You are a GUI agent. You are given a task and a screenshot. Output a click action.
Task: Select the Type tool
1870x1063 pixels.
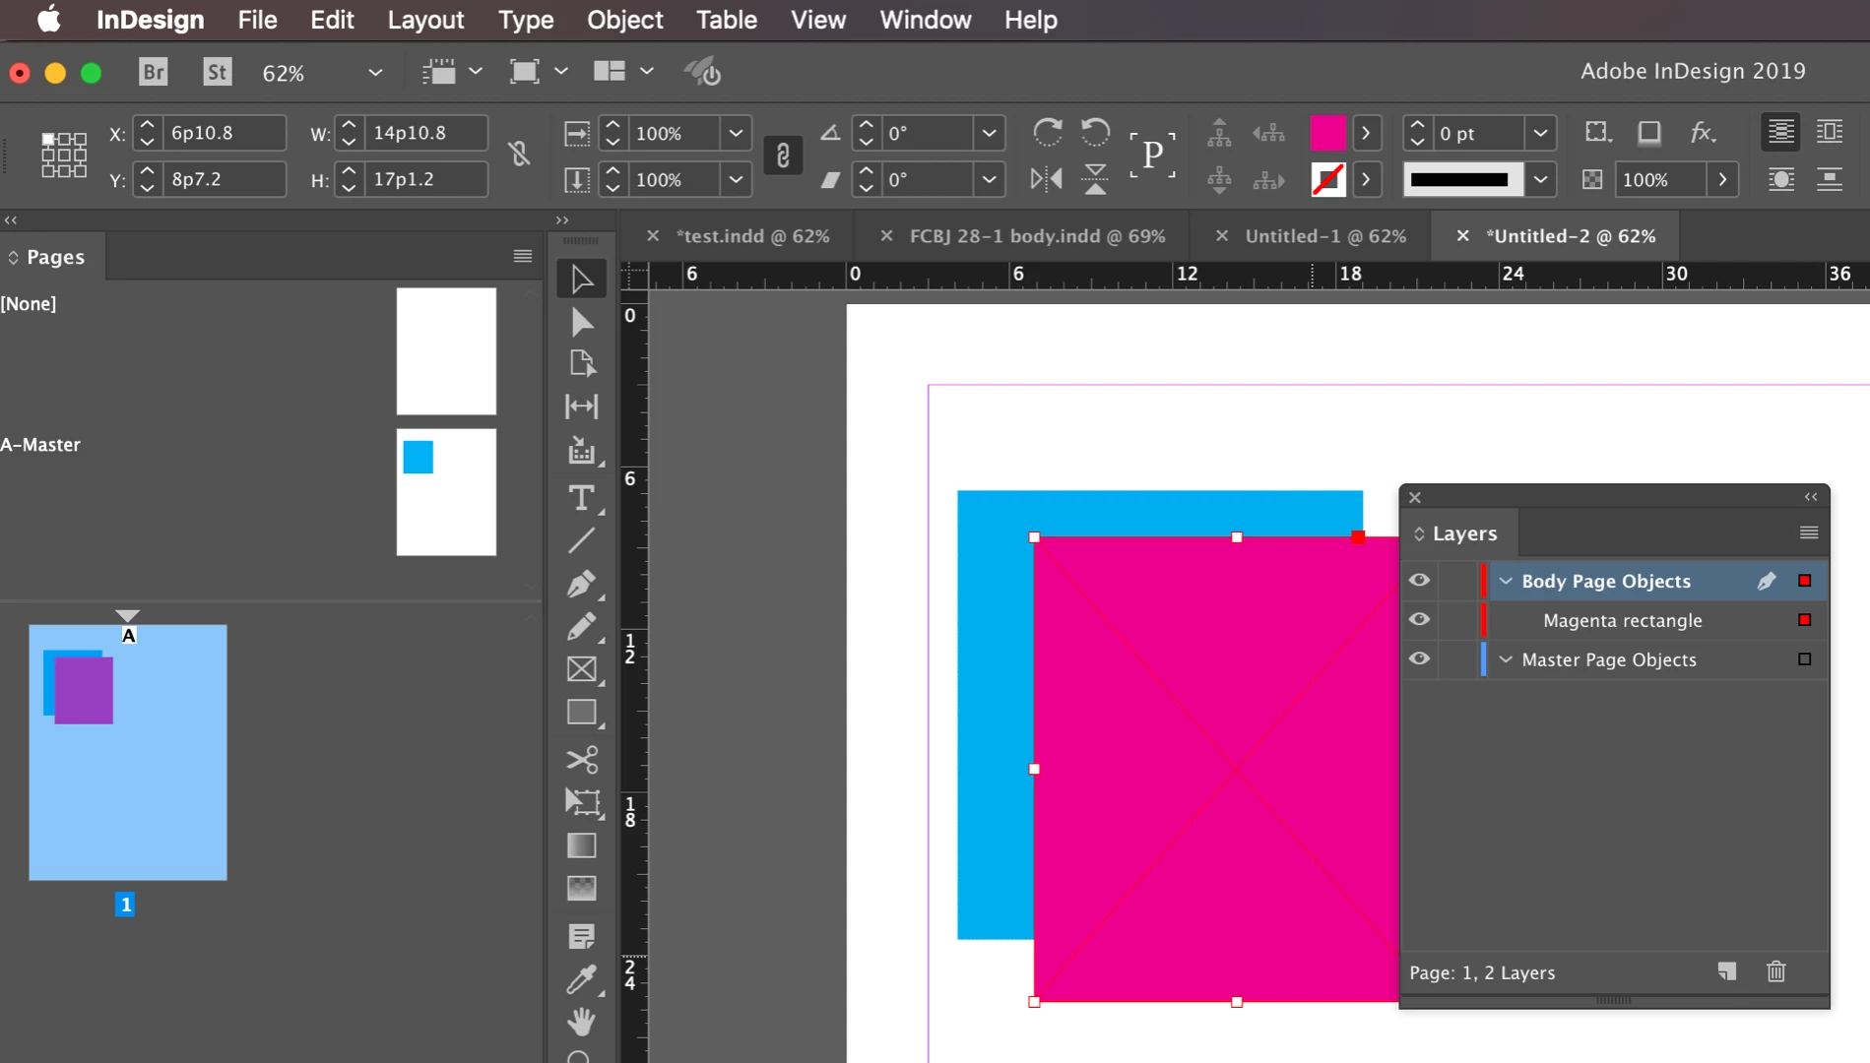(x=581, y=498)
